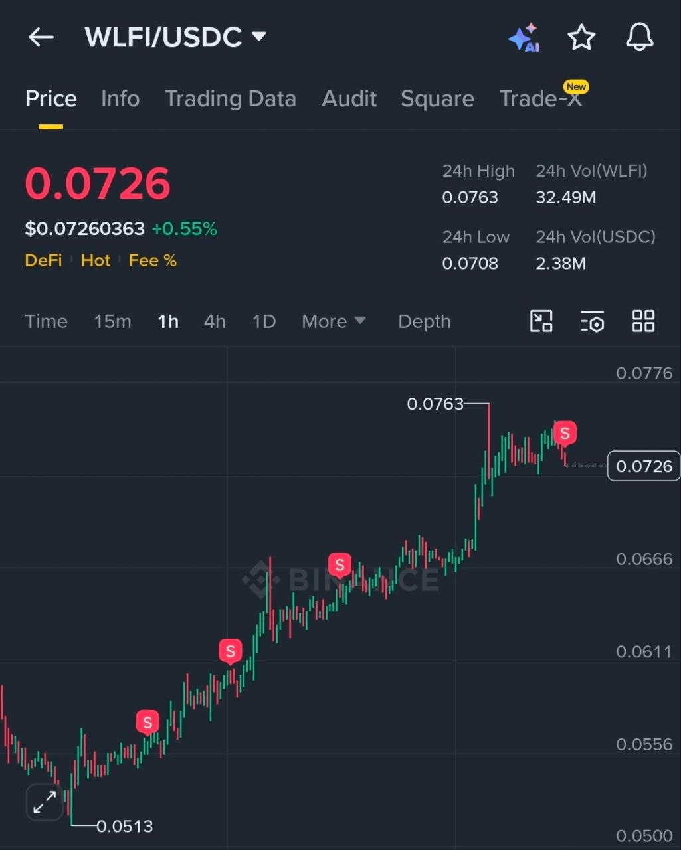
Task: Tap the 24h Vol(USDC) value 2.38M
Action: tap(561, 263)
